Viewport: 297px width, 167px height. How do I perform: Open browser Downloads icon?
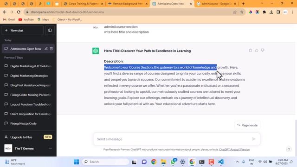click(271, 12)
